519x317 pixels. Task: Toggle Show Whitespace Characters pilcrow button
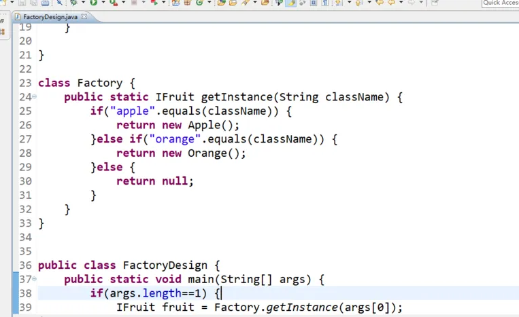(x=325, y=3)
